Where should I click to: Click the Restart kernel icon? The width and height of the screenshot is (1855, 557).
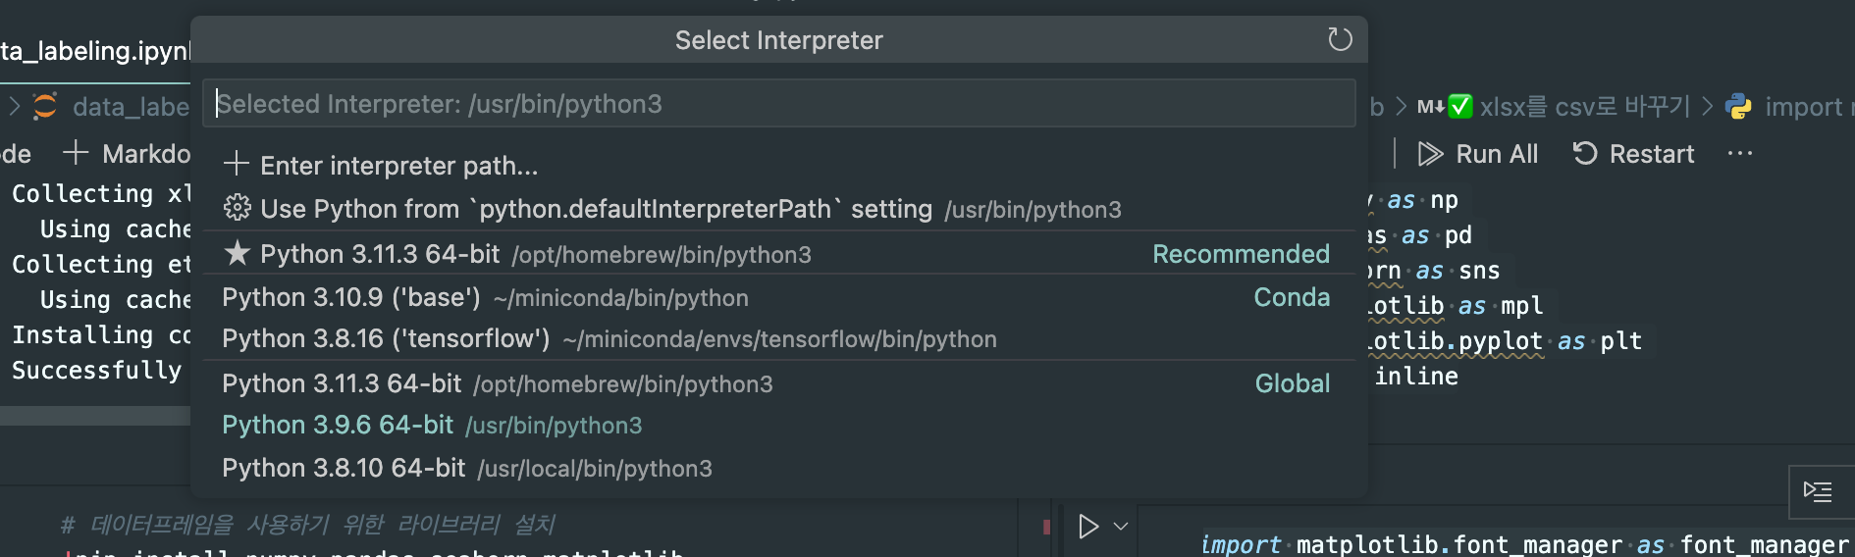point(1584,153)
